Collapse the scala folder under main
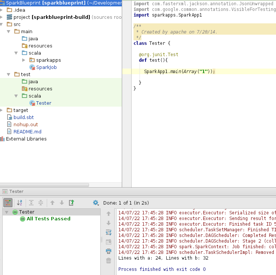The image size is (276, 275). point(16,53)
